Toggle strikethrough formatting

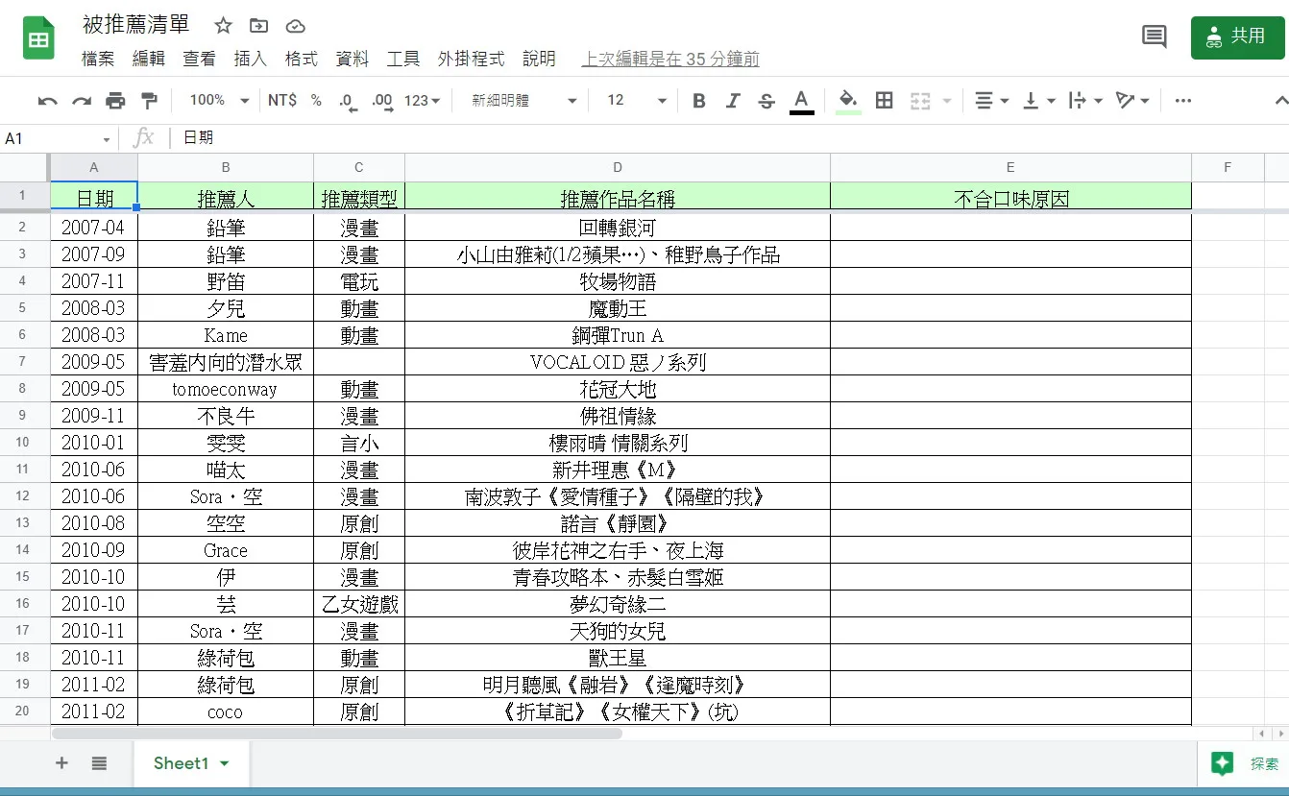point(766,101)
